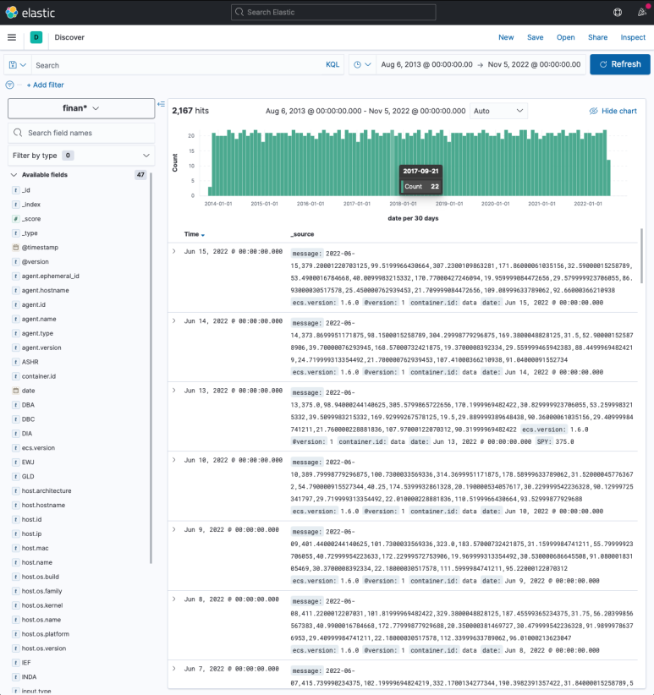This screenshot has width=654, height=695.
Task: Expand the Jun 8, 2022 document row
Action: 174,599
